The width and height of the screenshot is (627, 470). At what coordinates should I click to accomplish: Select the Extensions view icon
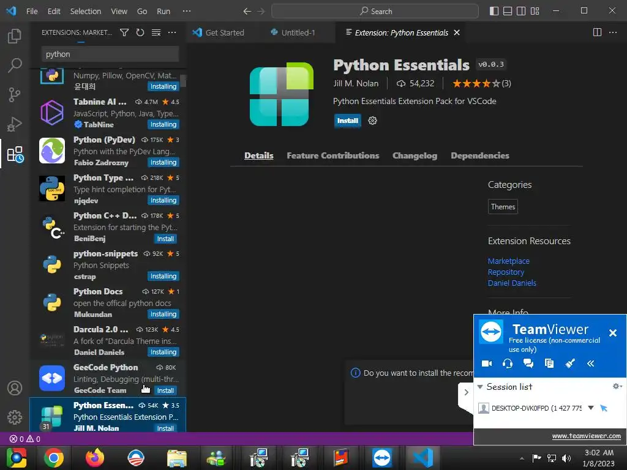coord(15,154)
